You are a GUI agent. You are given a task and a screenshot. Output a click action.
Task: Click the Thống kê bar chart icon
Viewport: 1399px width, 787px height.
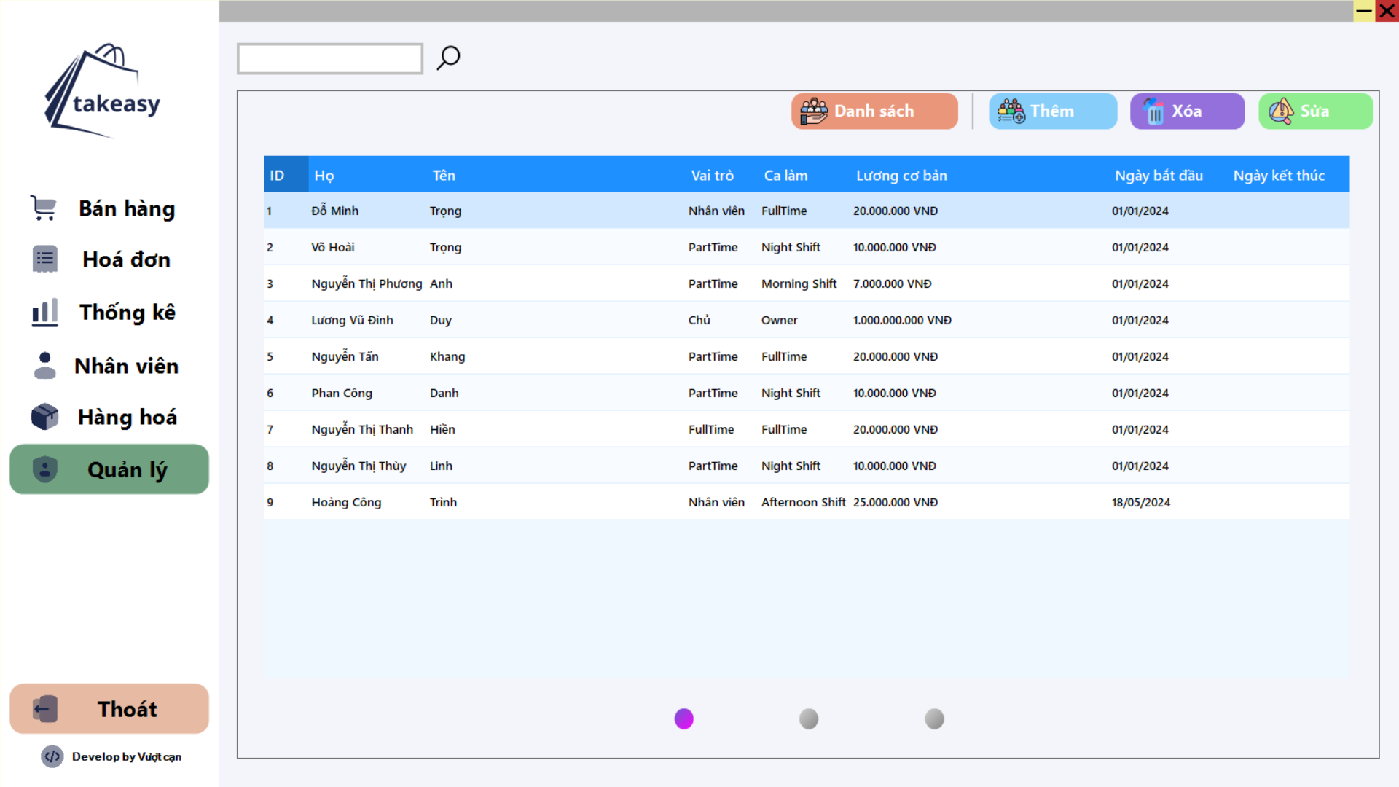pos(44,313)
